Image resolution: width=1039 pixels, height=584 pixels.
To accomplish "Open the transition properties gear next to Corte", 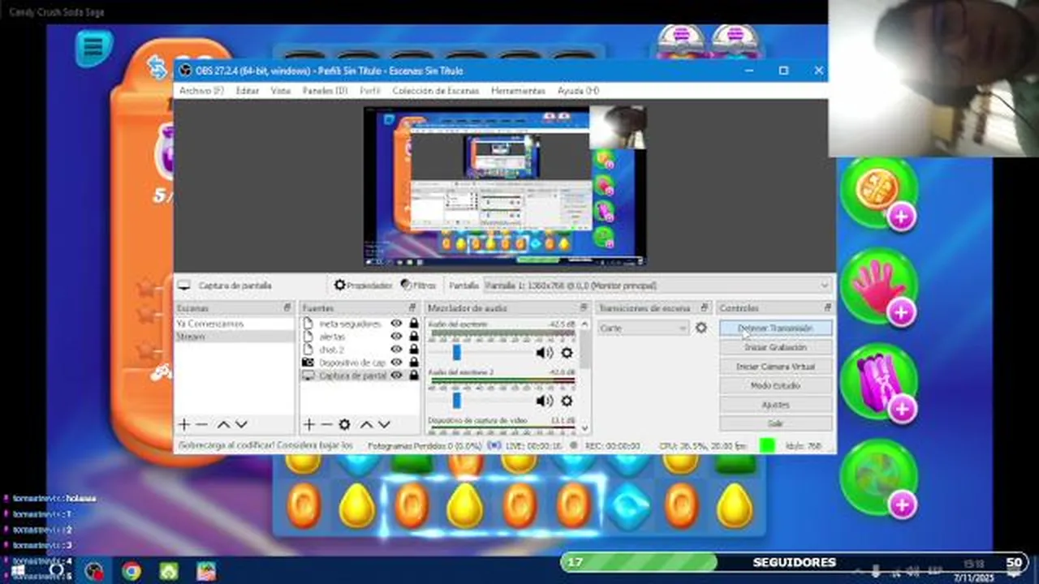I will tap(701, 328).
